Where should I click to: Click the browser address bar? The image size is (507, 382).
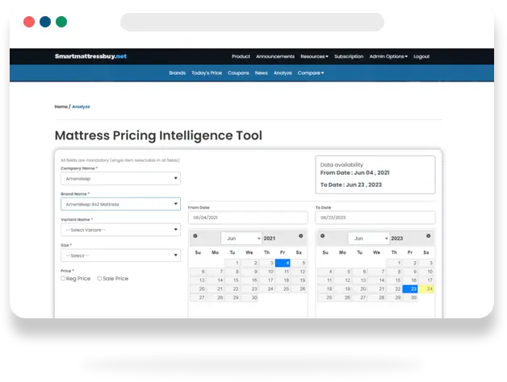coord(252,22)
